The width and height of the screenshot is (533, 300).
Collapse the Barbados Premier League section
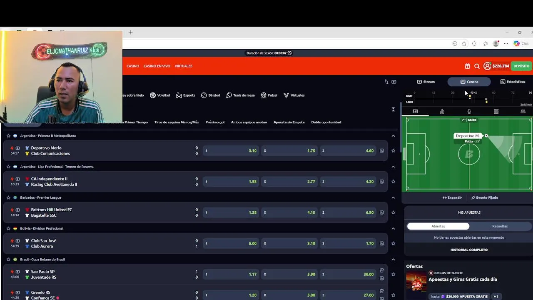(x=393, y=197)
